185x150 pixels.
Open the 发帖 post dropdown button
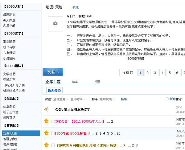(53, 72)
